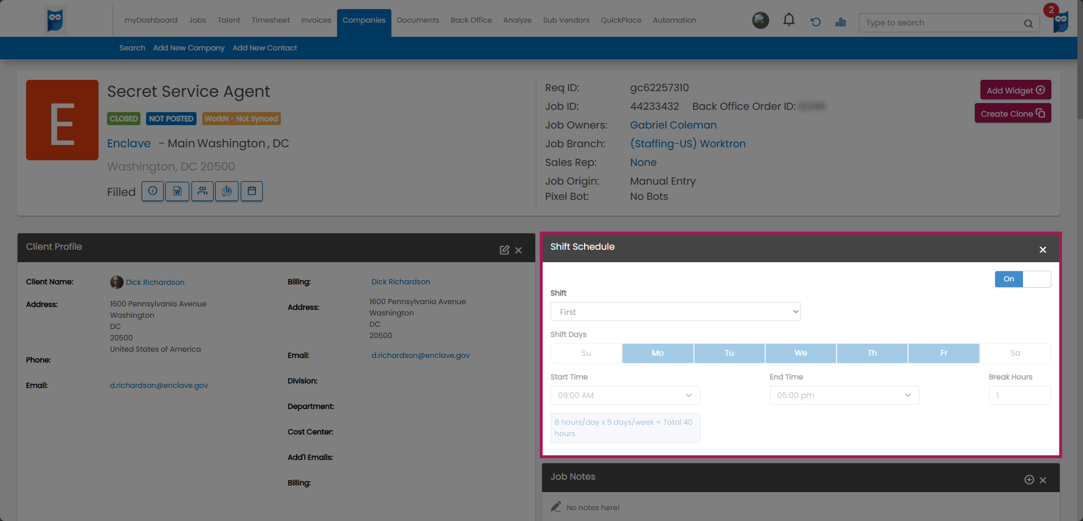Click the edit icon in Client Profile
Viewport: 1083px width, 521px height.
tap(504, 250)
